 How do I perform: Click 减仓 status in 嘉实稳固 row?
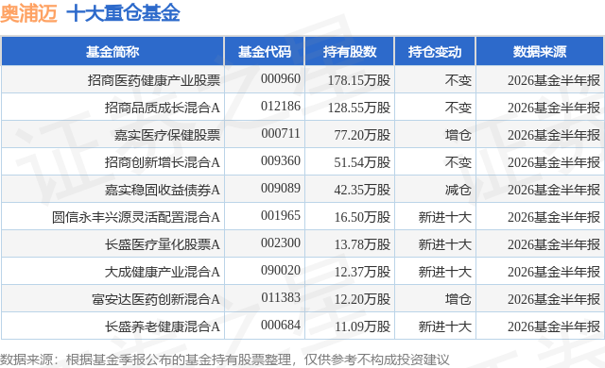[x=458, y=190]
